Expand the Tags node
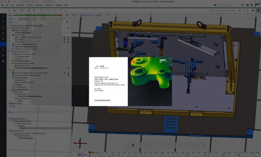Image resolution: width=261 pixels, height=157 pixels. coord(8,106)
